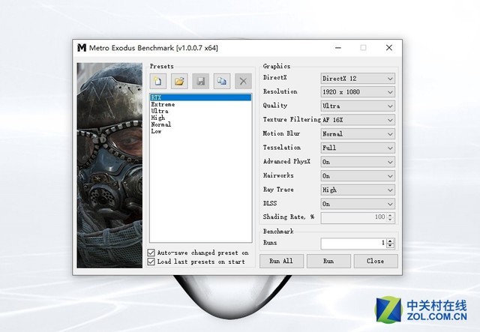Open the Motion Blur dropdown

(x=358, y=134)
